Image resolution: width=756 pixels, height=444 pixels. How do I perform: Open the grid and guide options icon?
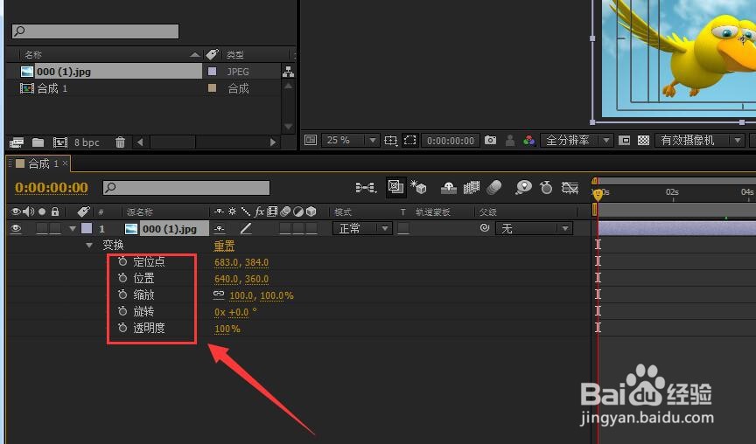(390, 140)
